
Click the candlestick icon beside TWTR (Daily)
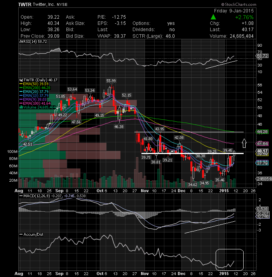click(21, 80)
